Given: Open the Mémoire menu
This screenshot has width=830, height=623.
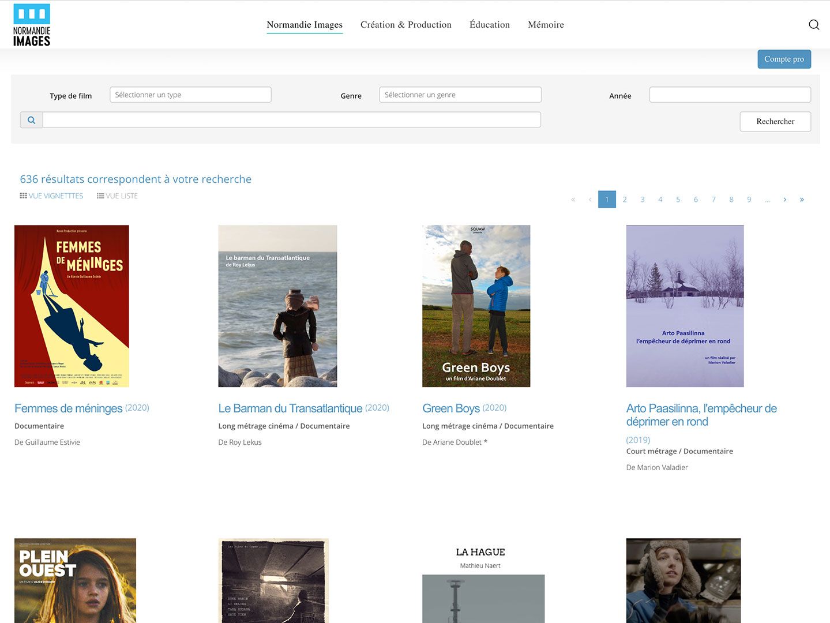Looking at the screenshot, I should pyautogui.click(x=546, y=25).
